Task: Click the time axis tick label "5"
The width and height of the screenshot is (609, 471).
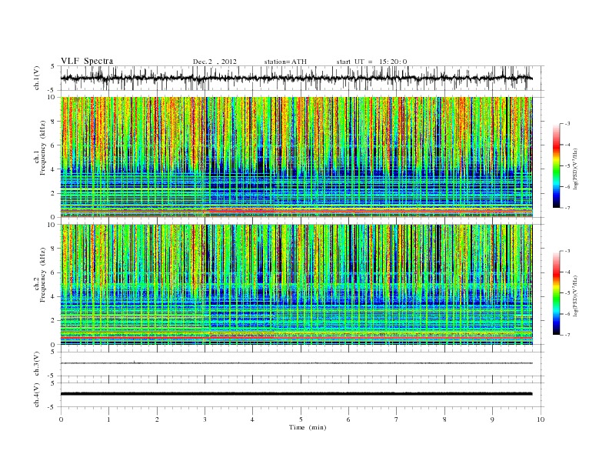Action: [301, 419]
